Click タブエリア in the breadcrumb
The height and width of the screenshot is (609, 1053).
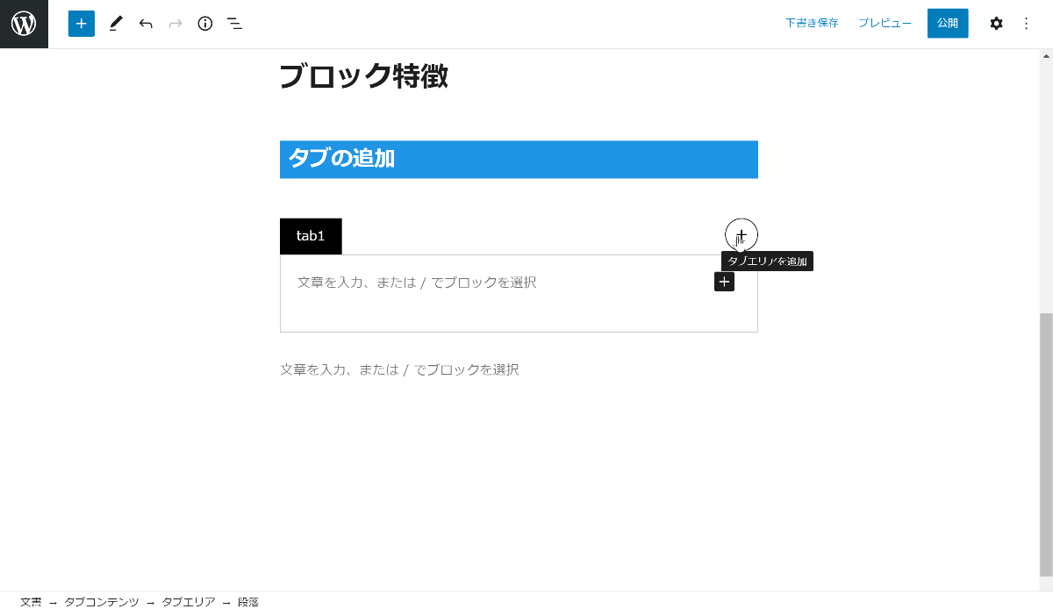189,602
